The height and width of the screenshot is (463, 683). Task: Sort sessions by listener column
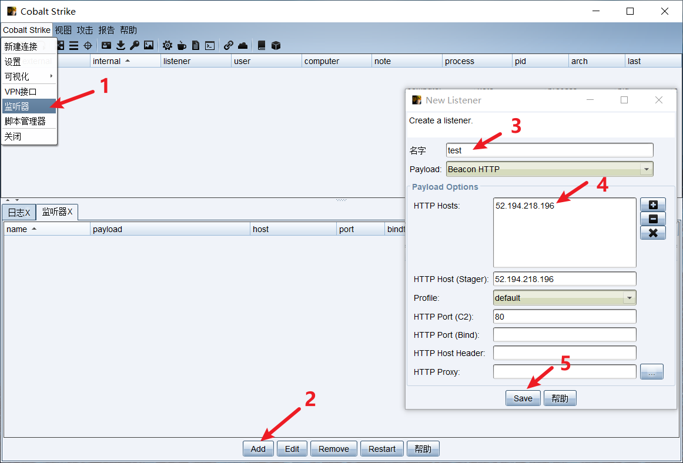pyautogui.click(x=196, y=61)
